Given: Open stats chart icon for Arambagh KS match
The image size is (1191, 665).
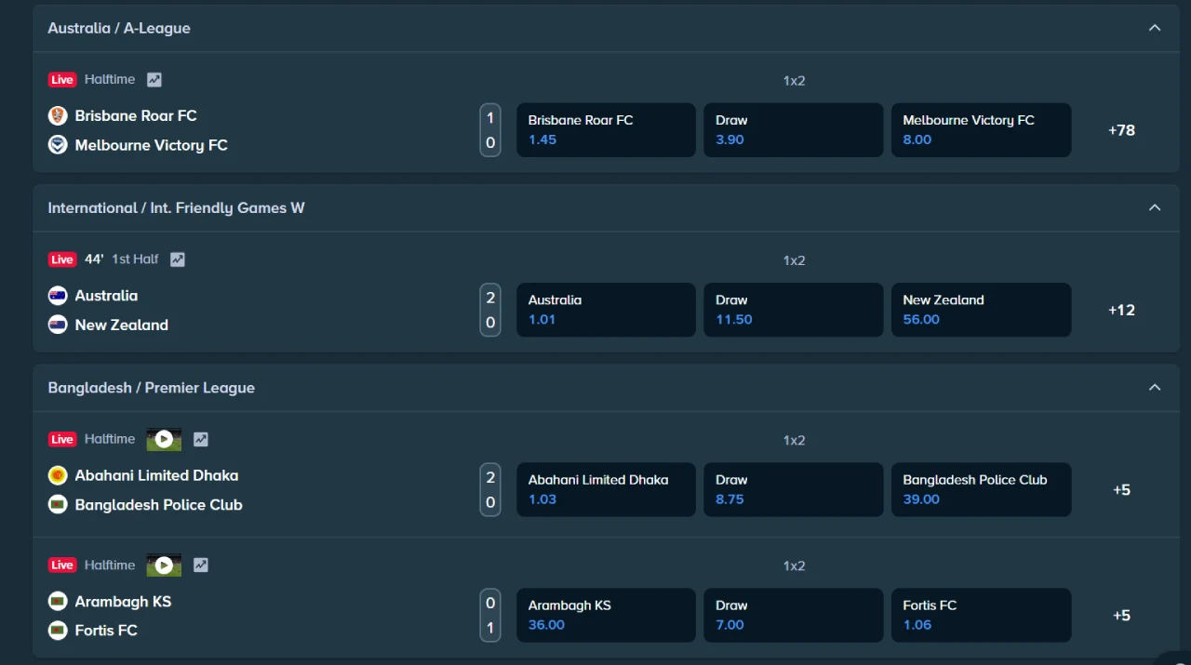Looking at the screenshot, I should tap(201, 565).
